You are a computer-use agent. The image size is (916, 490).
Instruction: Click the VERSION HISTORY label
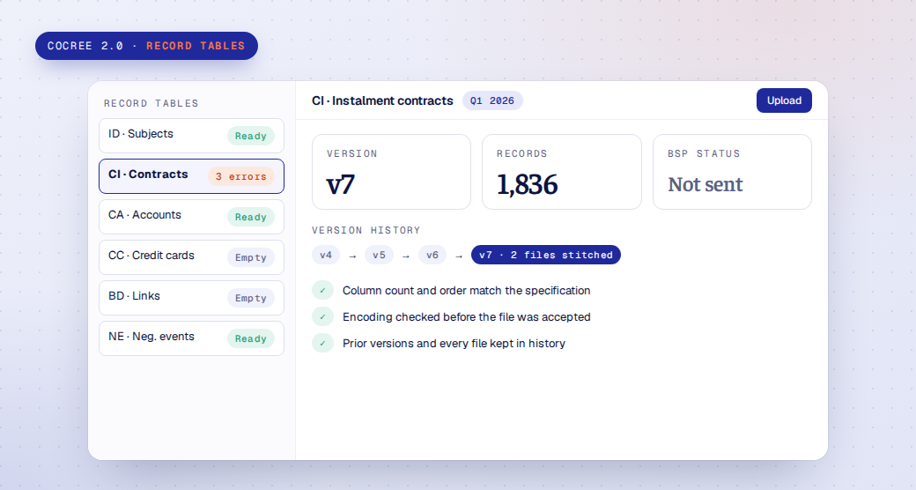(366, 230)
